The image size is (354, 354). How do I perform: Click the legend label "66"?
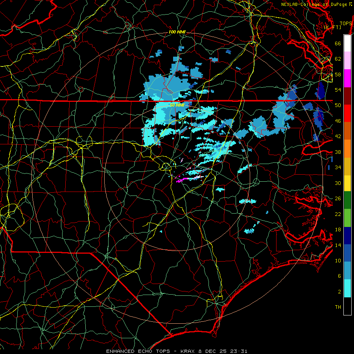(x=338, y=43)
